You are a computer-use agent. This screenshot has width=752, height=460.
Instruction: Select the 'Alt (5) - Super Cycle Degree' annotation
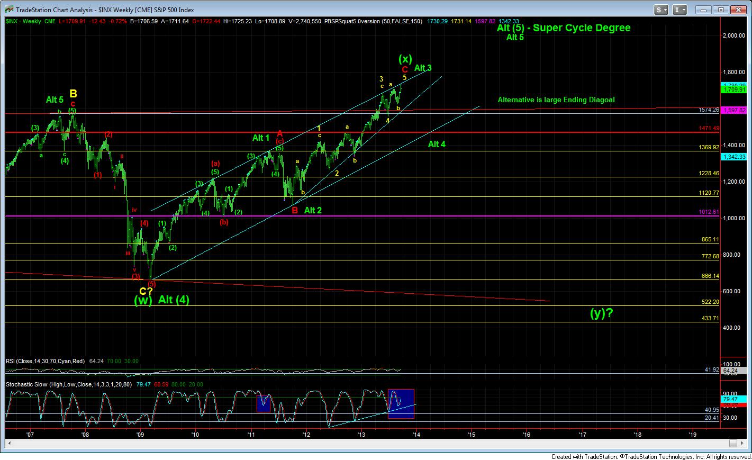[x=564, y=28]
